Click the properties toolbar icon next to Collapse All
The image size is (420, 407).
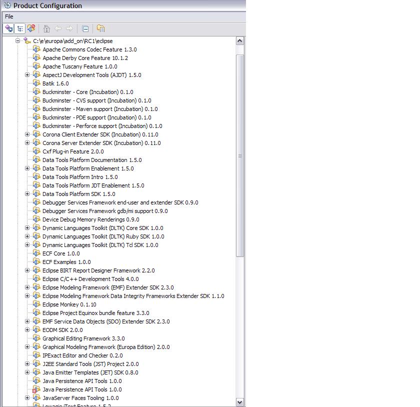pos(100,28)
